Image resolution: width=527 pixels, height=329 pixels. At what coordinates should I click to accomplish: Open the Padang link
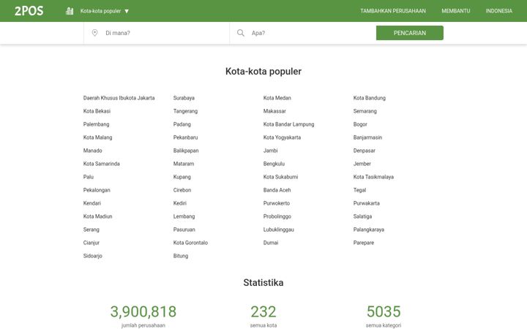coord(182,124)
